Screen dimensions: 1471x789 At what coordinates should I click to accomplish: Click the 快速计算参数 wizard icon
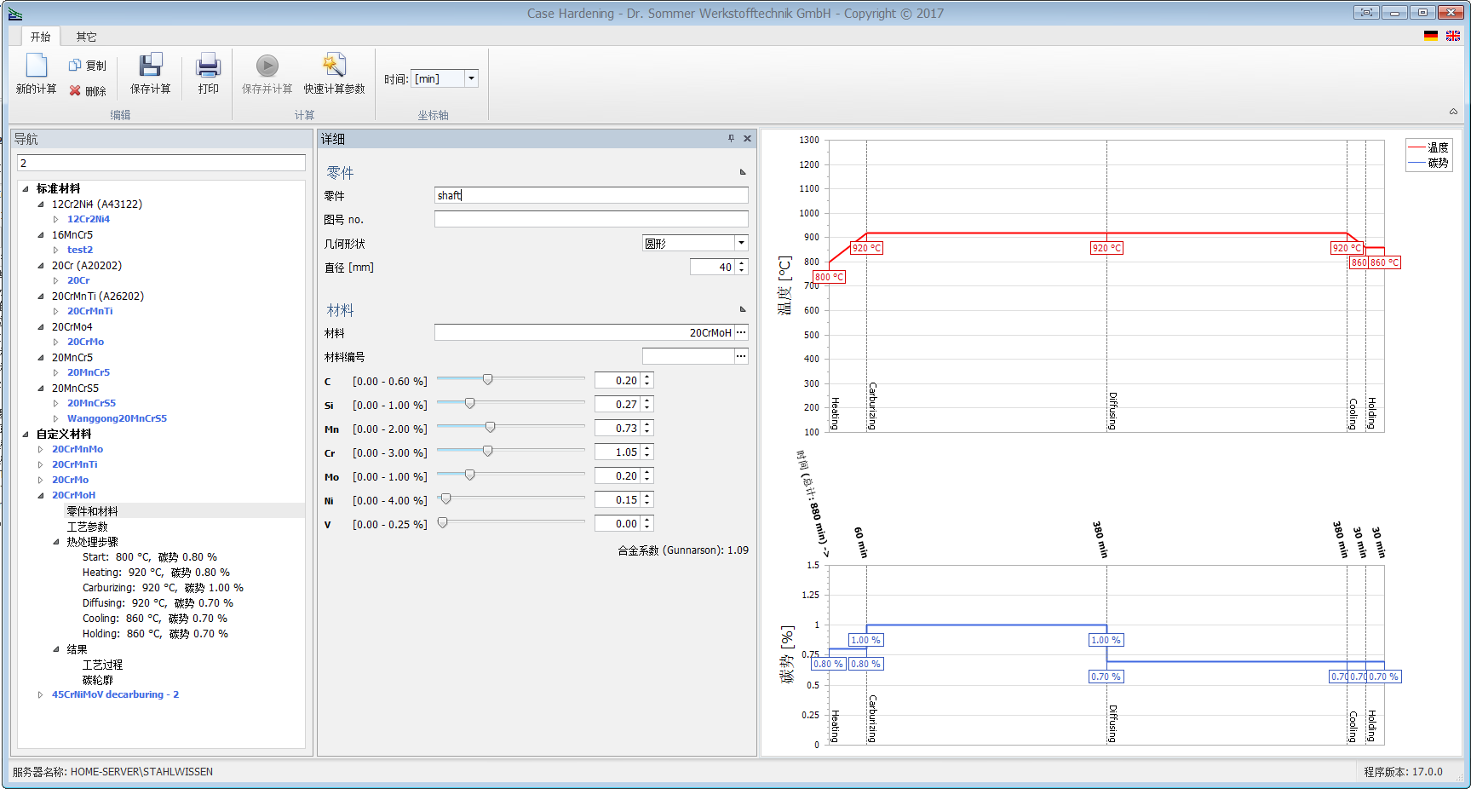coord(334,66)
